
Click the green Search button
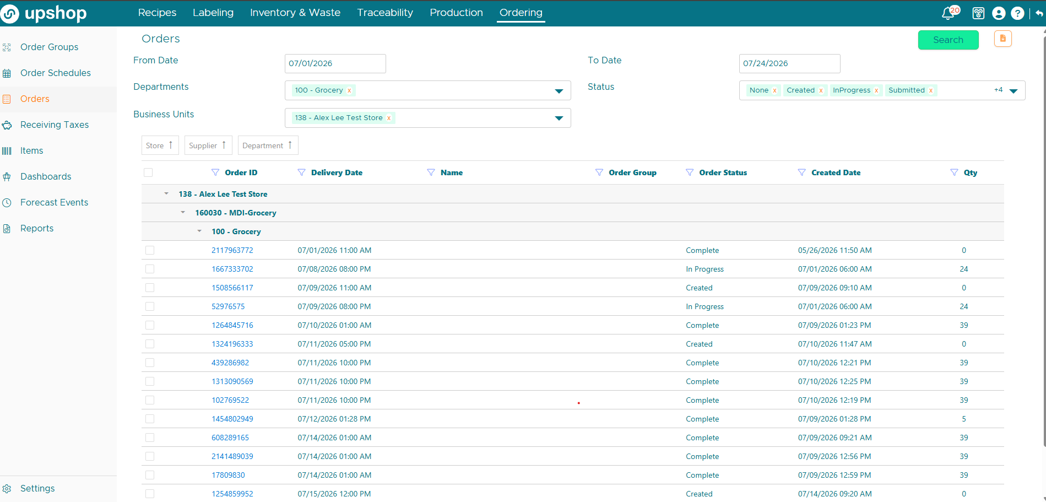tap(949, 40)
